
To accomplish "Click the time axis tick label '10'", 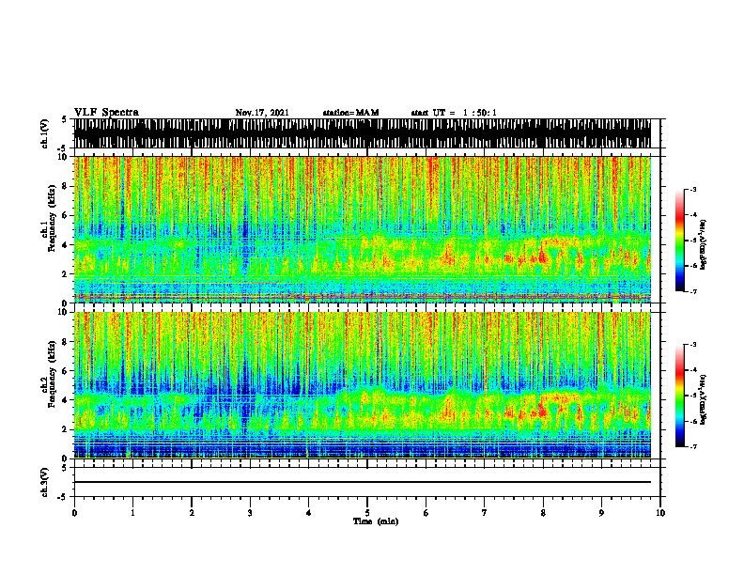I will tap(660, 513).
